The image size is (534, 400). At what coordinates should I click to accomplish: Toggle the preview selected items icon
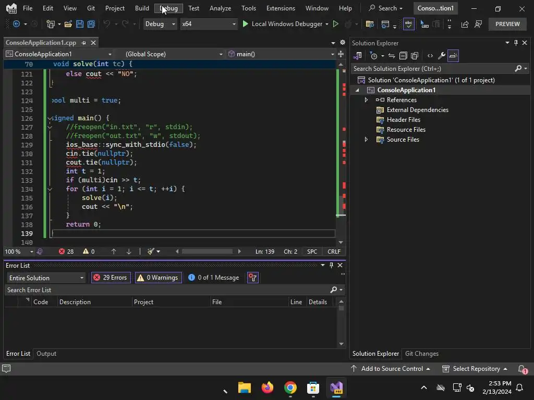point(453,56)
